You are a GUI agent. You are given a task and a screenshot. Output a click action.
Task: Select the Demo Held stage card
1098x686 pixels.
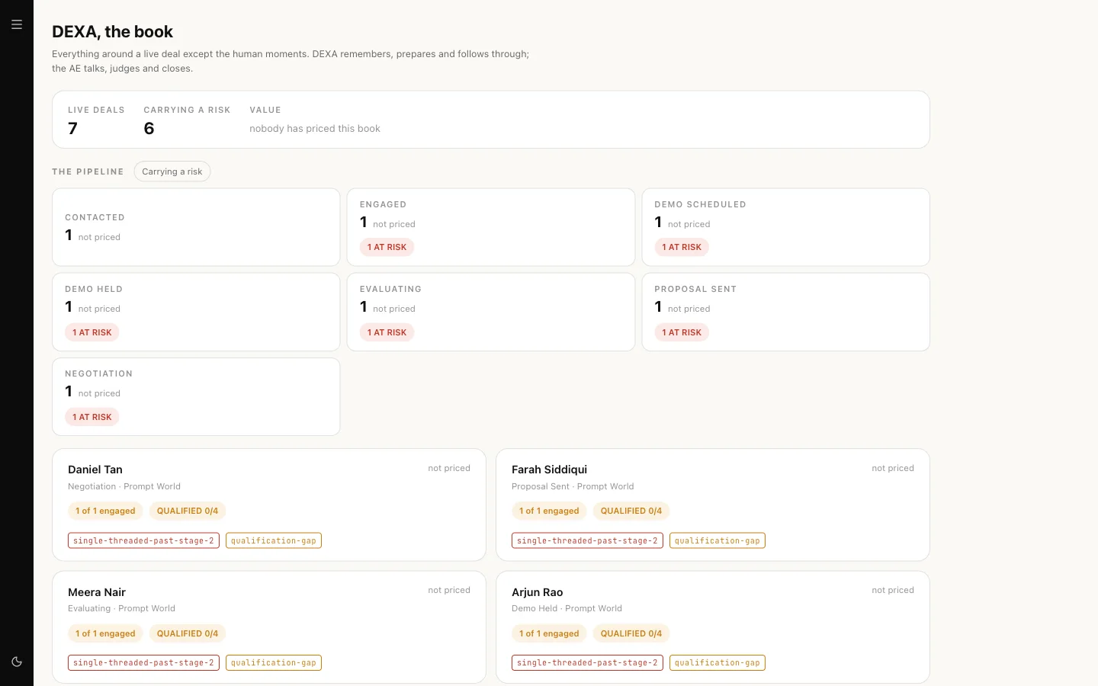point(196,312)
